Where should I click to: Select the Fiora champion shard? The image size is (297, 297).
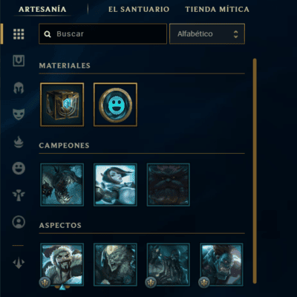[x=115, y=185]
